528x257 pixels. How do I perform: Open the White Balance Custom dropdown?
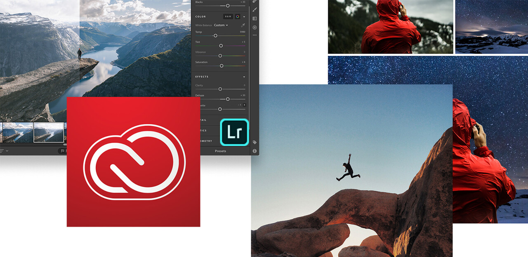tap(221, 25)
